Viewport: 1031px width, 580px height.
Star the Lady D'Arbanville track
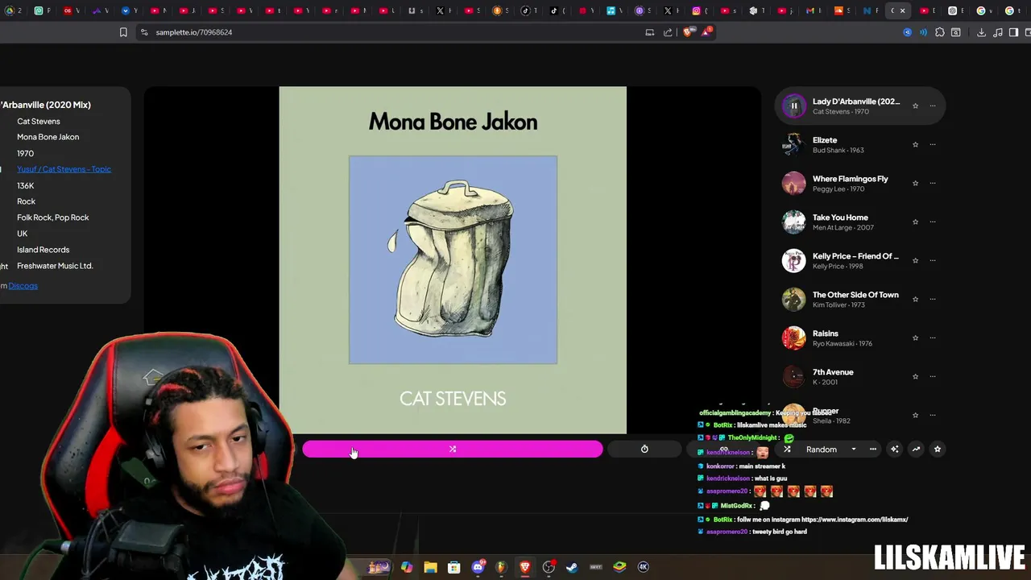pyautogui.click(x=915, y=106)
